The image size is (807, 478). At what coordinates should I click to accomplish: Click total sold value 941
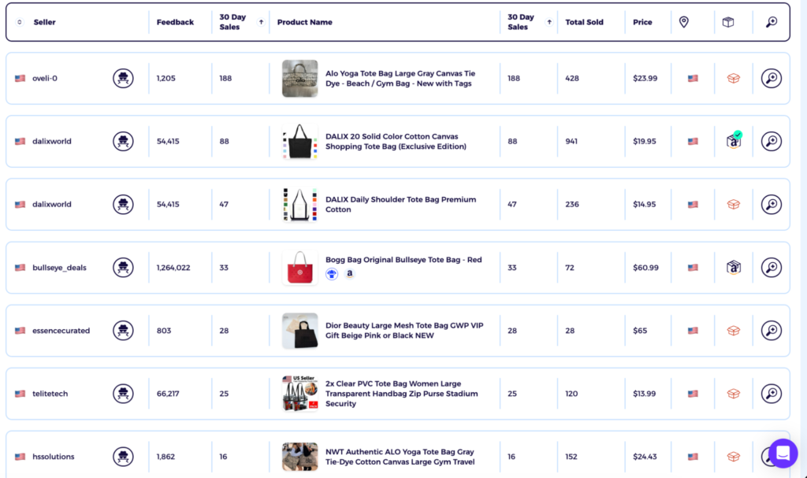[571, 141]
